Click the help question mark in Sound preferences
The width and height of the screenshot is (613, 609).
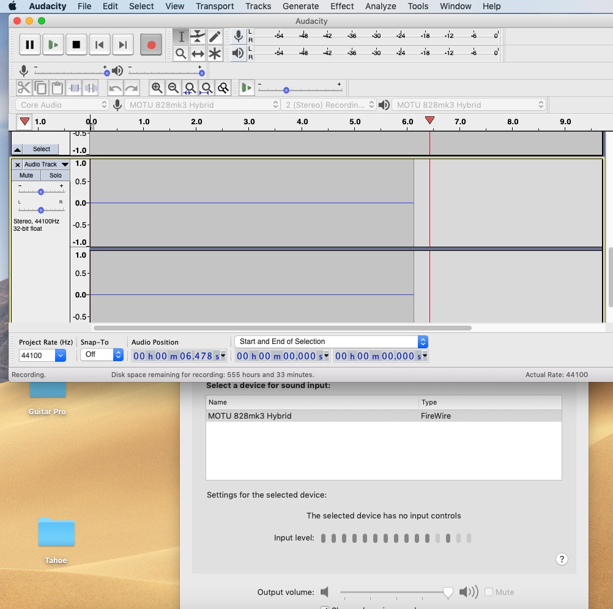pos(562,559)
